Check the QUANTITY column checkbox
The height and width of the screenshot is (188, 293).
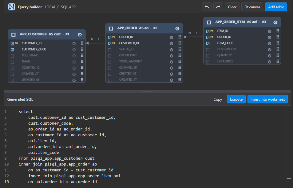(208, 56)
